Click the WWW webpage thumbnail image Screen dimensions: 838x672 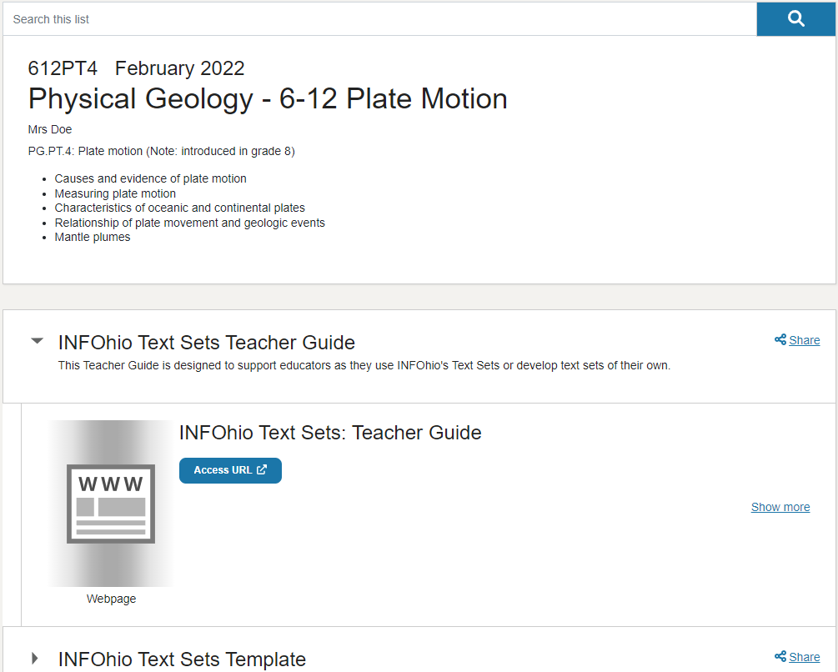coord(111,504)
